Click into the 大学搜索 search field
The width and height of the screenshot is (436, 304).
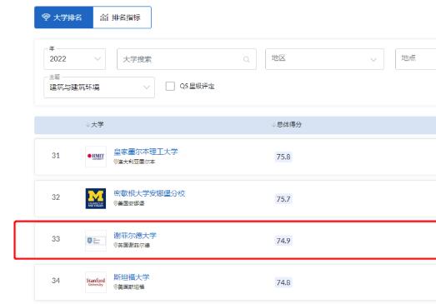[187, 59]
